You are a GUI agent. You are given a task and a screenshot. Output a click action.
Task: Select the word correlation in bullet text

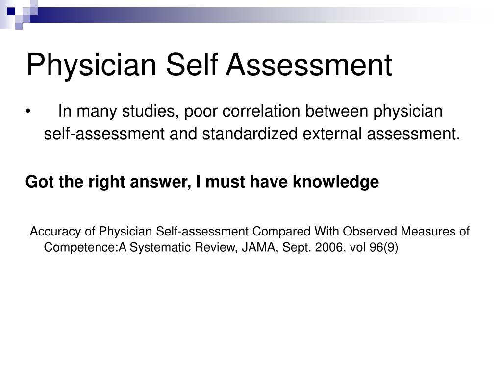click(x=261, y=111)
